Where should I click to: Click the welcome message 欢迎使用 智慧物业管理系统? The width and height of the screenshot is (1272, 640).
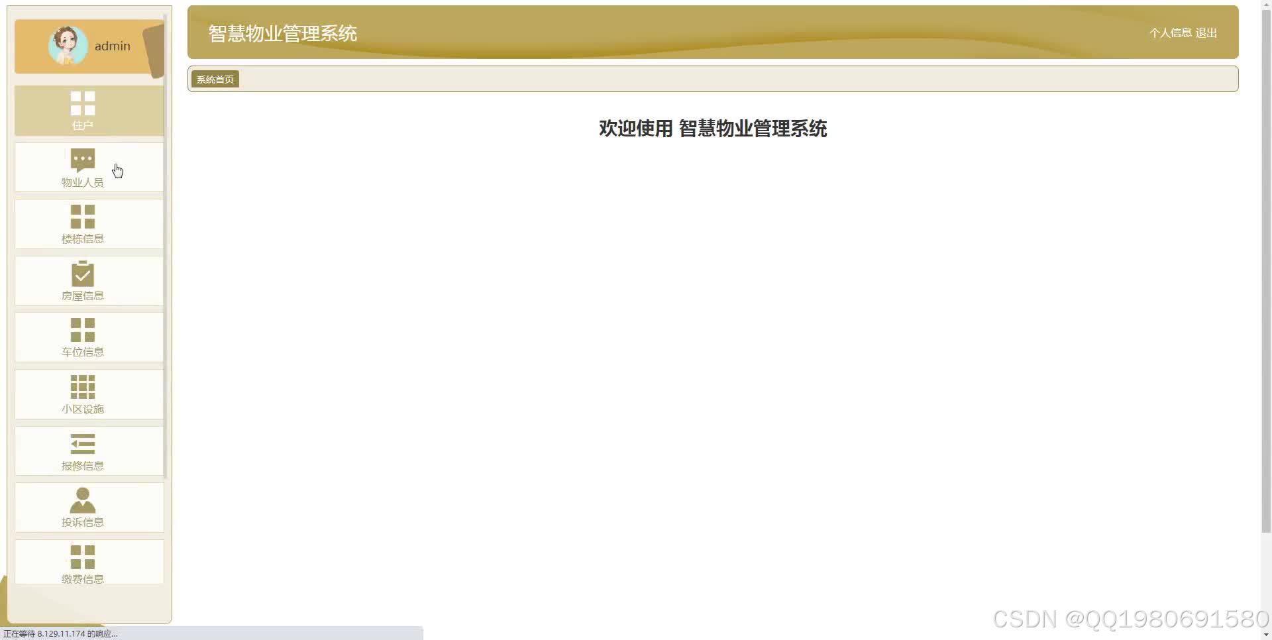[712, 129]
